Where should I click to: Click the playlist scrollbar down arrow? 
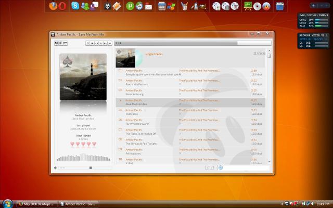pos(269,162)
